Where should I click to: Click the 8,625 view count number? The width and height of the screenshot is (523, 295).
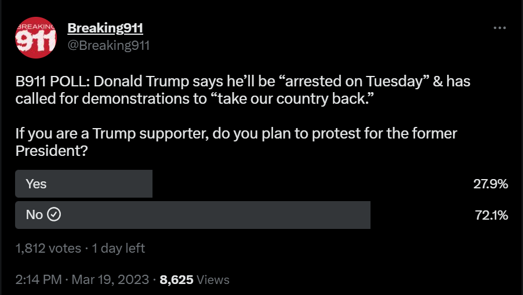pyautogui.click(x=176, y=280)
